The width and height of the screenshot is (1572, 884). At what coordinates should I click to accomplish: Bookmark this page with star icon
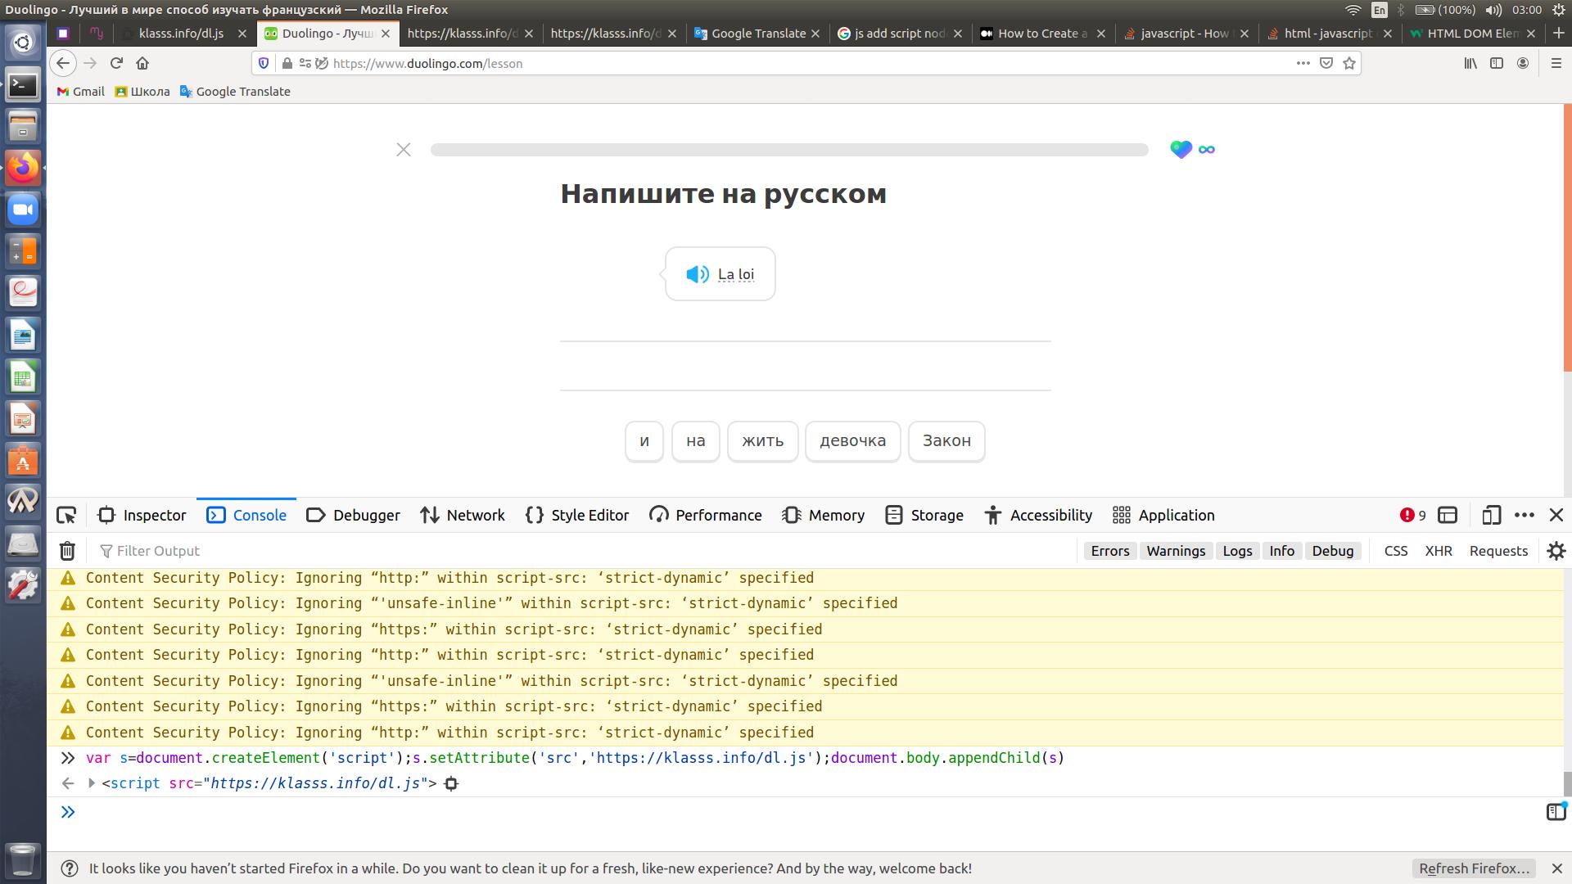point(1349,63)
